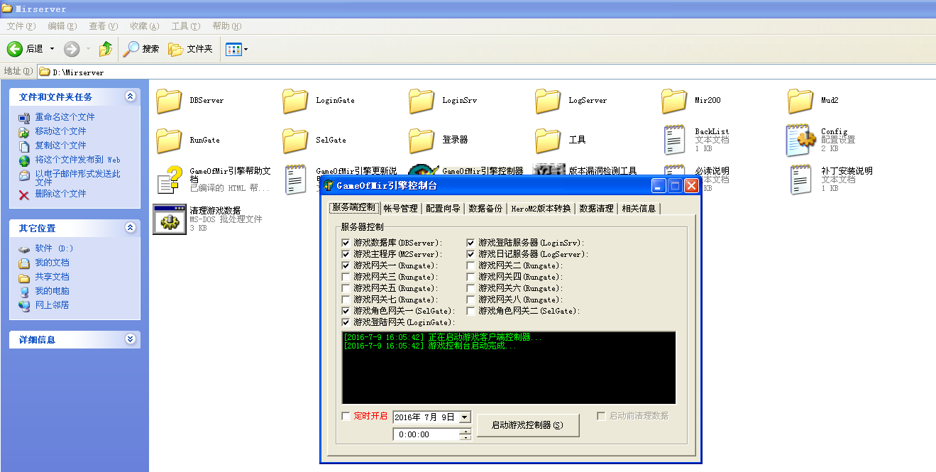Image resolution: width=936 pixels, height=472 pixels.
Task: Open the LoginGate folder icon
Action: pyautogui.click(x=295, y=101)
